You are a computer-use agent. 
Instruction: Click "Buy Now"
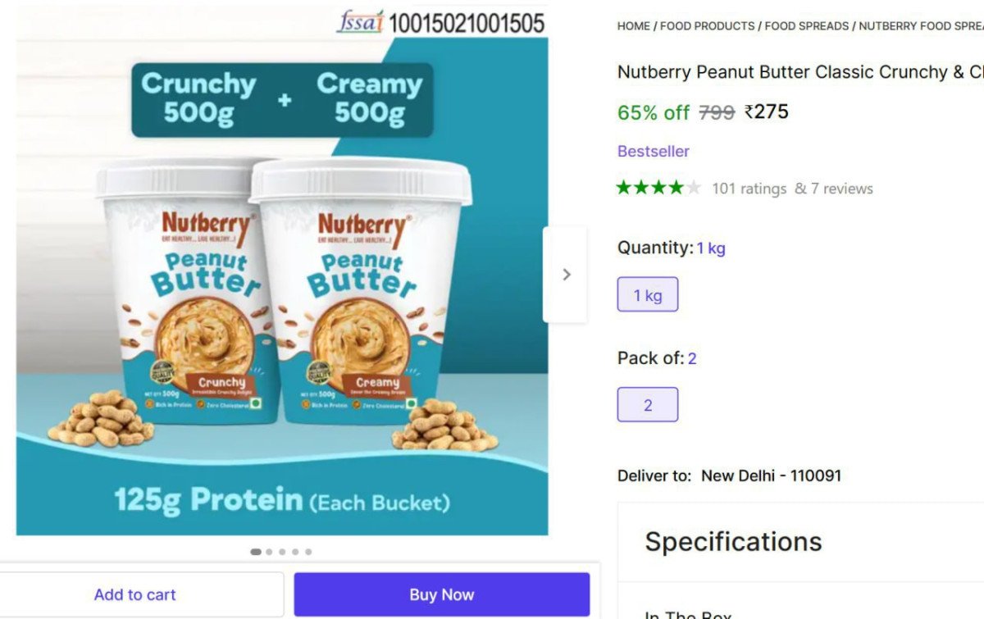point(441,594)
